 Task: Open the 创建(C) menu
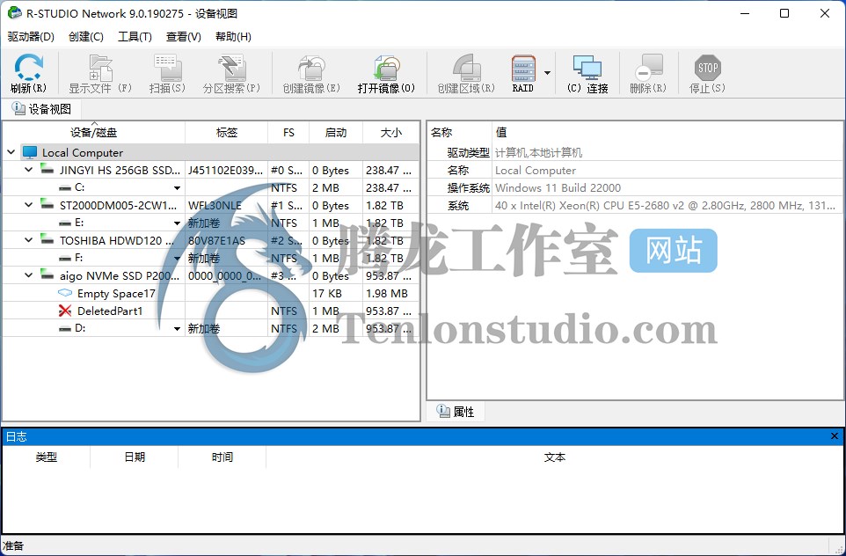point(86,37)
